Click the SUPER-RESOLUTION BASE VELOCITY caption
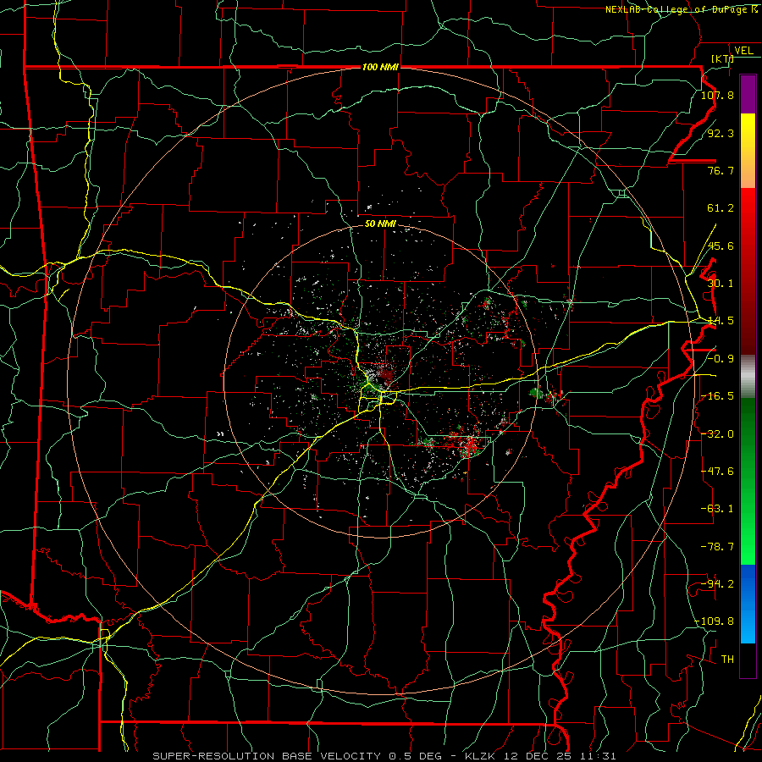The height and width of the screenshot is (762, 762). [x=267, y=756]
